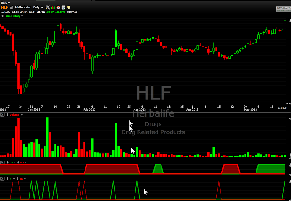The height and width of the screenshot is (201, 291).
Task: Open the yellow sticky note icon
Action: 69,7
